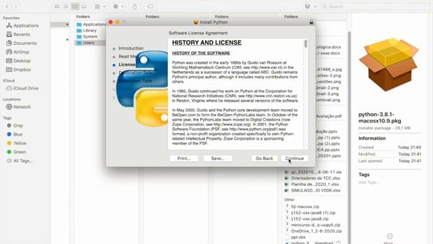Click the Edit Tags icon in toolbar
433x244 pixels.
click(150, 6)
